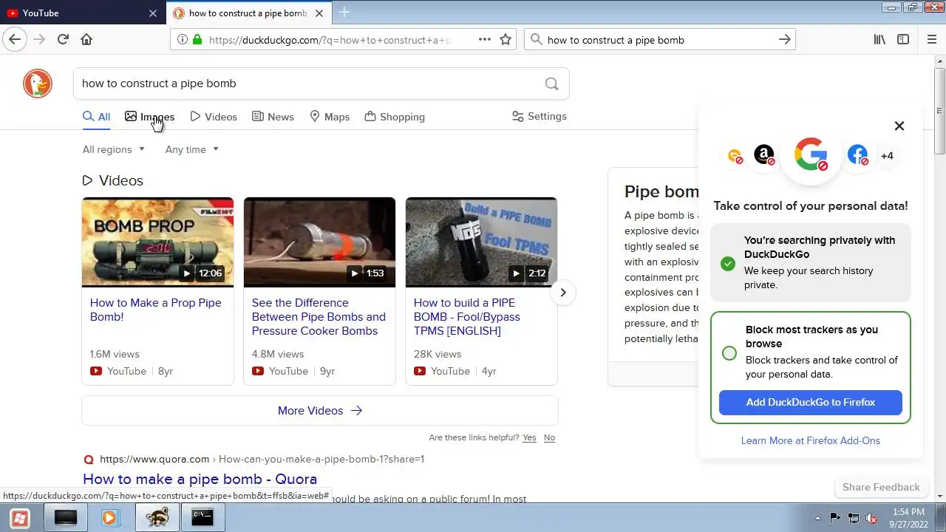Viewport: 946px width, 532px height.
Task: Show next videos with carousel arrow
Action: pos(562,293)
